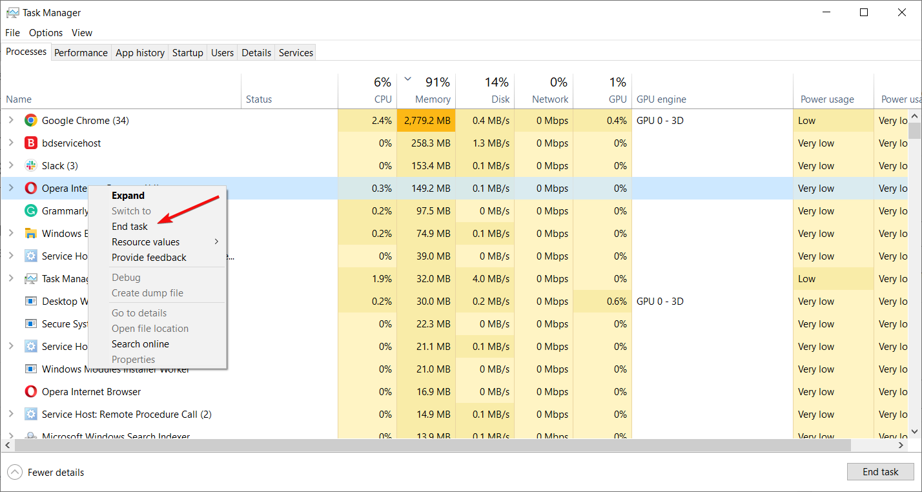Click the Grammarly green icon
Viewport: 922px width, 492px height.
point(30,210)
